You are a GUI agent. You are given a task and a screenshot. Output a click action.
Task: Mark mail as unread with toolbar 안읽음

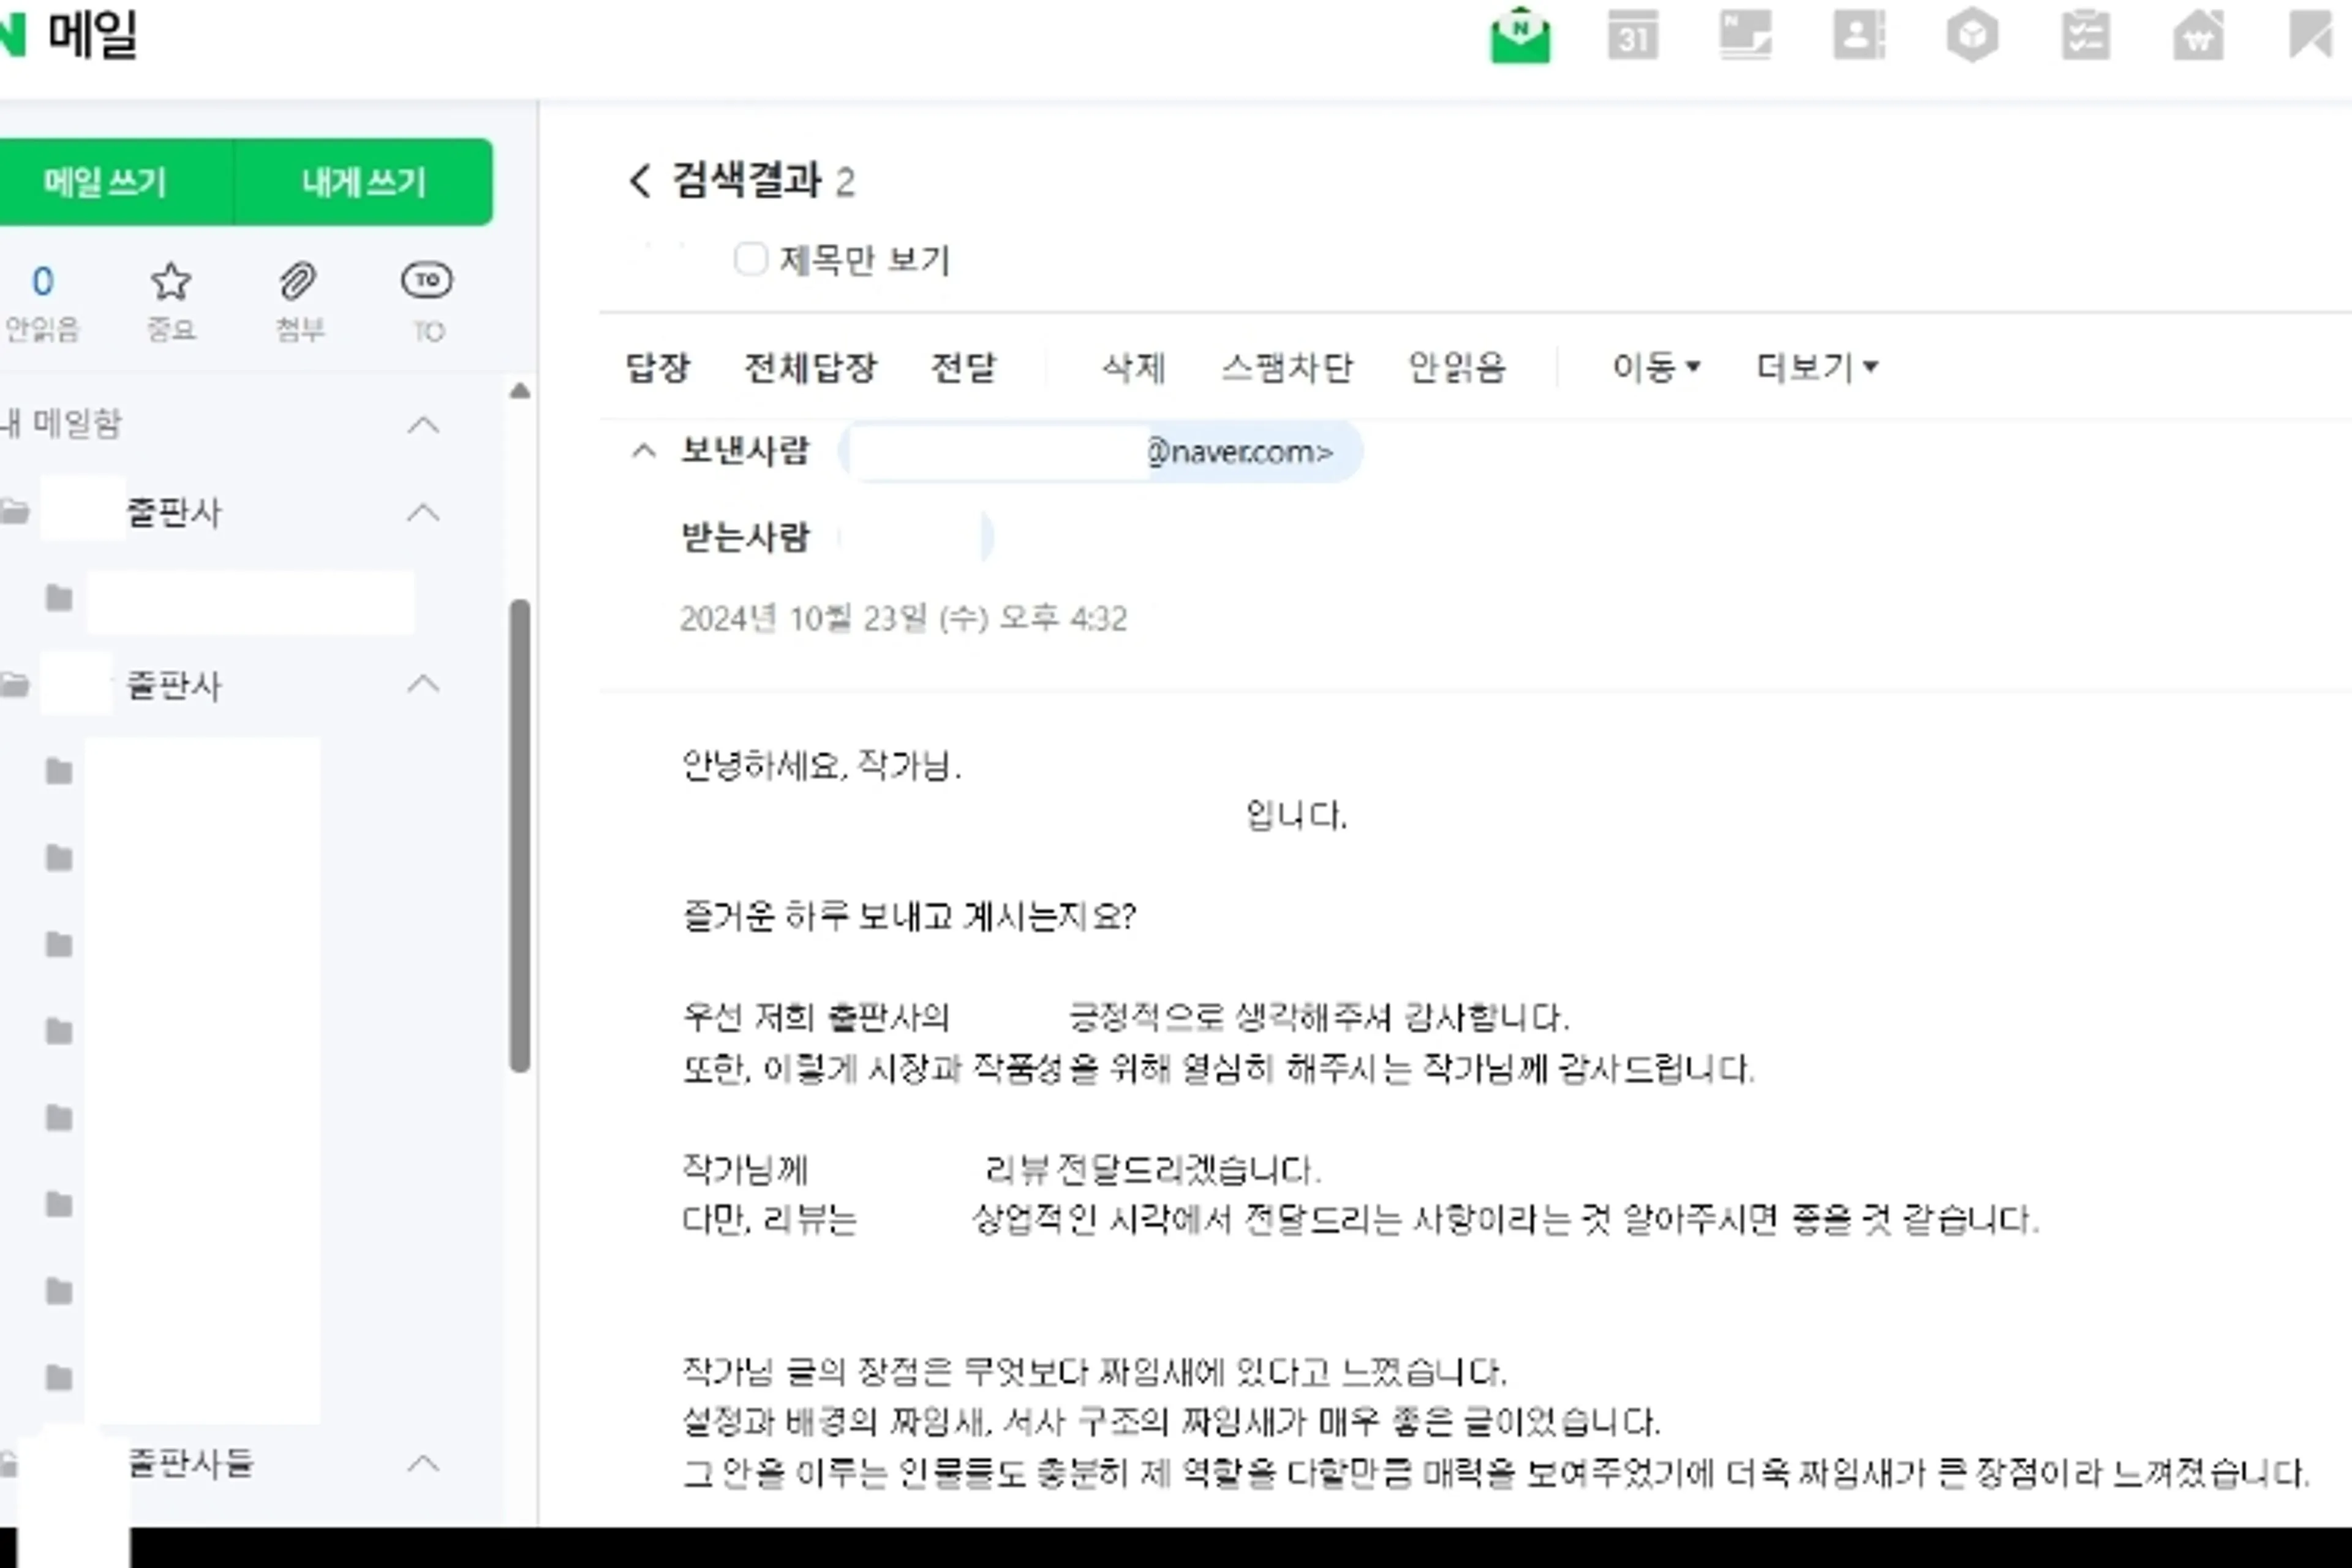[x=1456, y=367]
